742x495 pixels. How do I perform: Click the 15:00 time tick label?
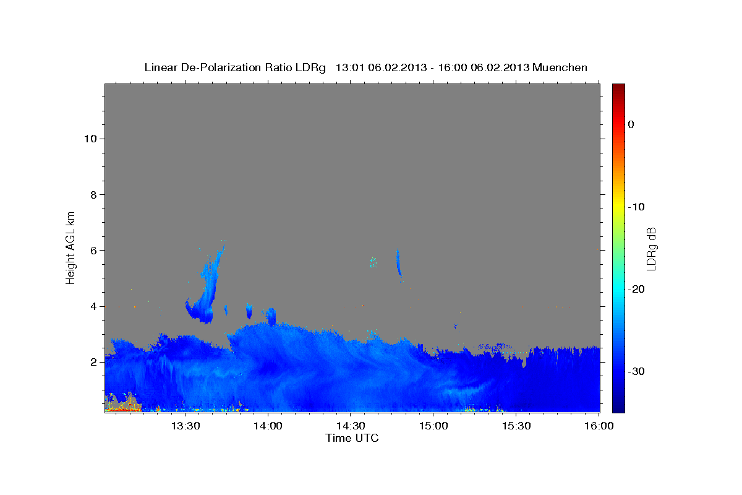[x=433, y=426]
